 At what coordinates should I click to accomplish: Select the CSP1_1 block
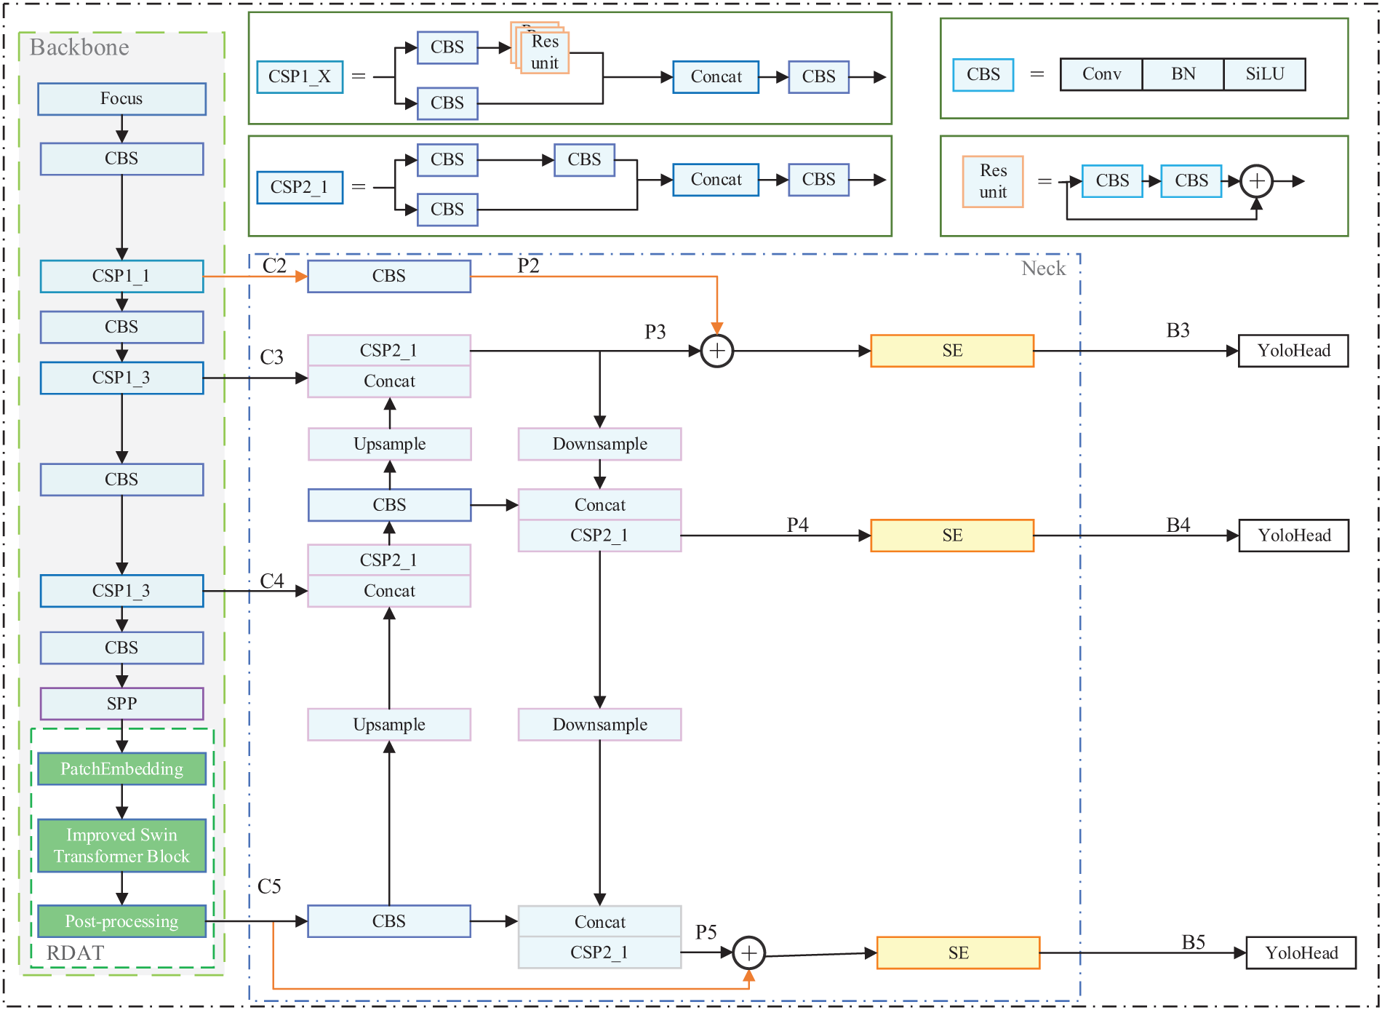[121, 276]
